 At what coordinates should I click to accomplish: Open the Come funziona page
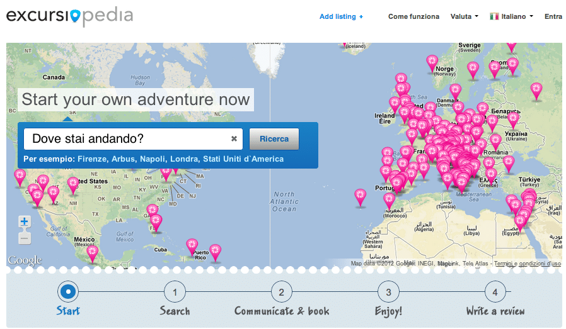pyautogui.click(x=413, y=16)
